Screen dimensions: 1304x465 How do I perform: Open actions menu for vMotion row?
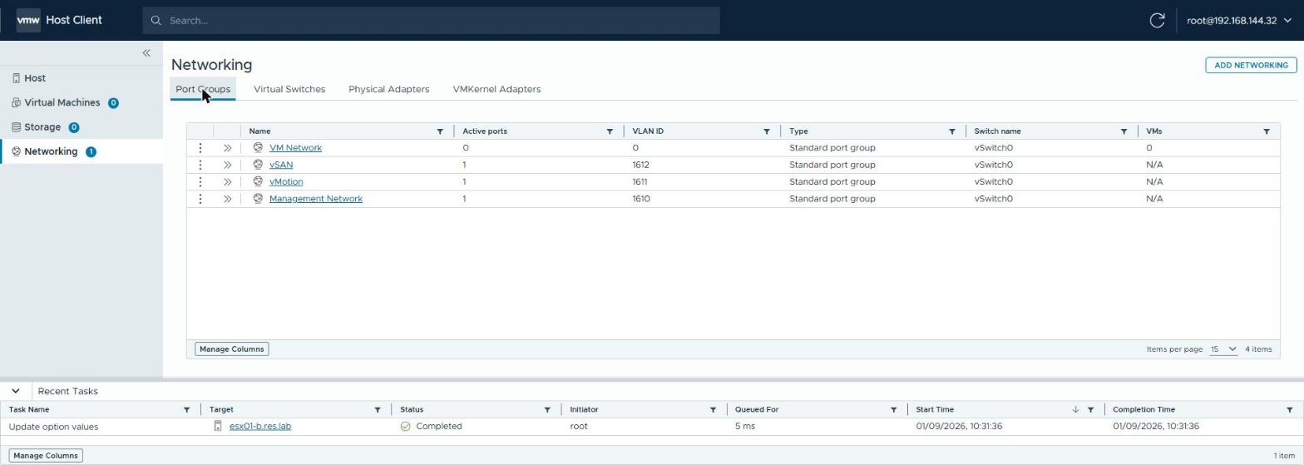(x=200, y=181)
